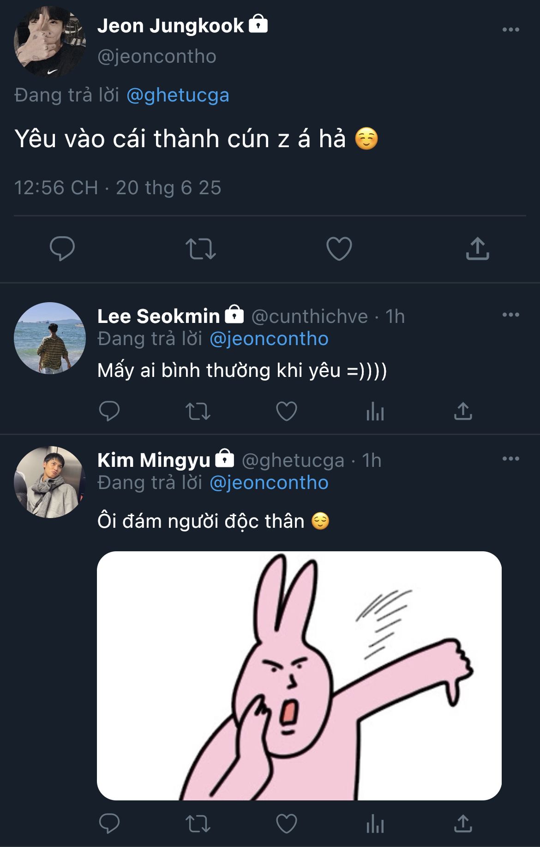Open more options on Lee Seokmin's reply
Viewport: 540px width, 847px height.
[x=510, y=315]
